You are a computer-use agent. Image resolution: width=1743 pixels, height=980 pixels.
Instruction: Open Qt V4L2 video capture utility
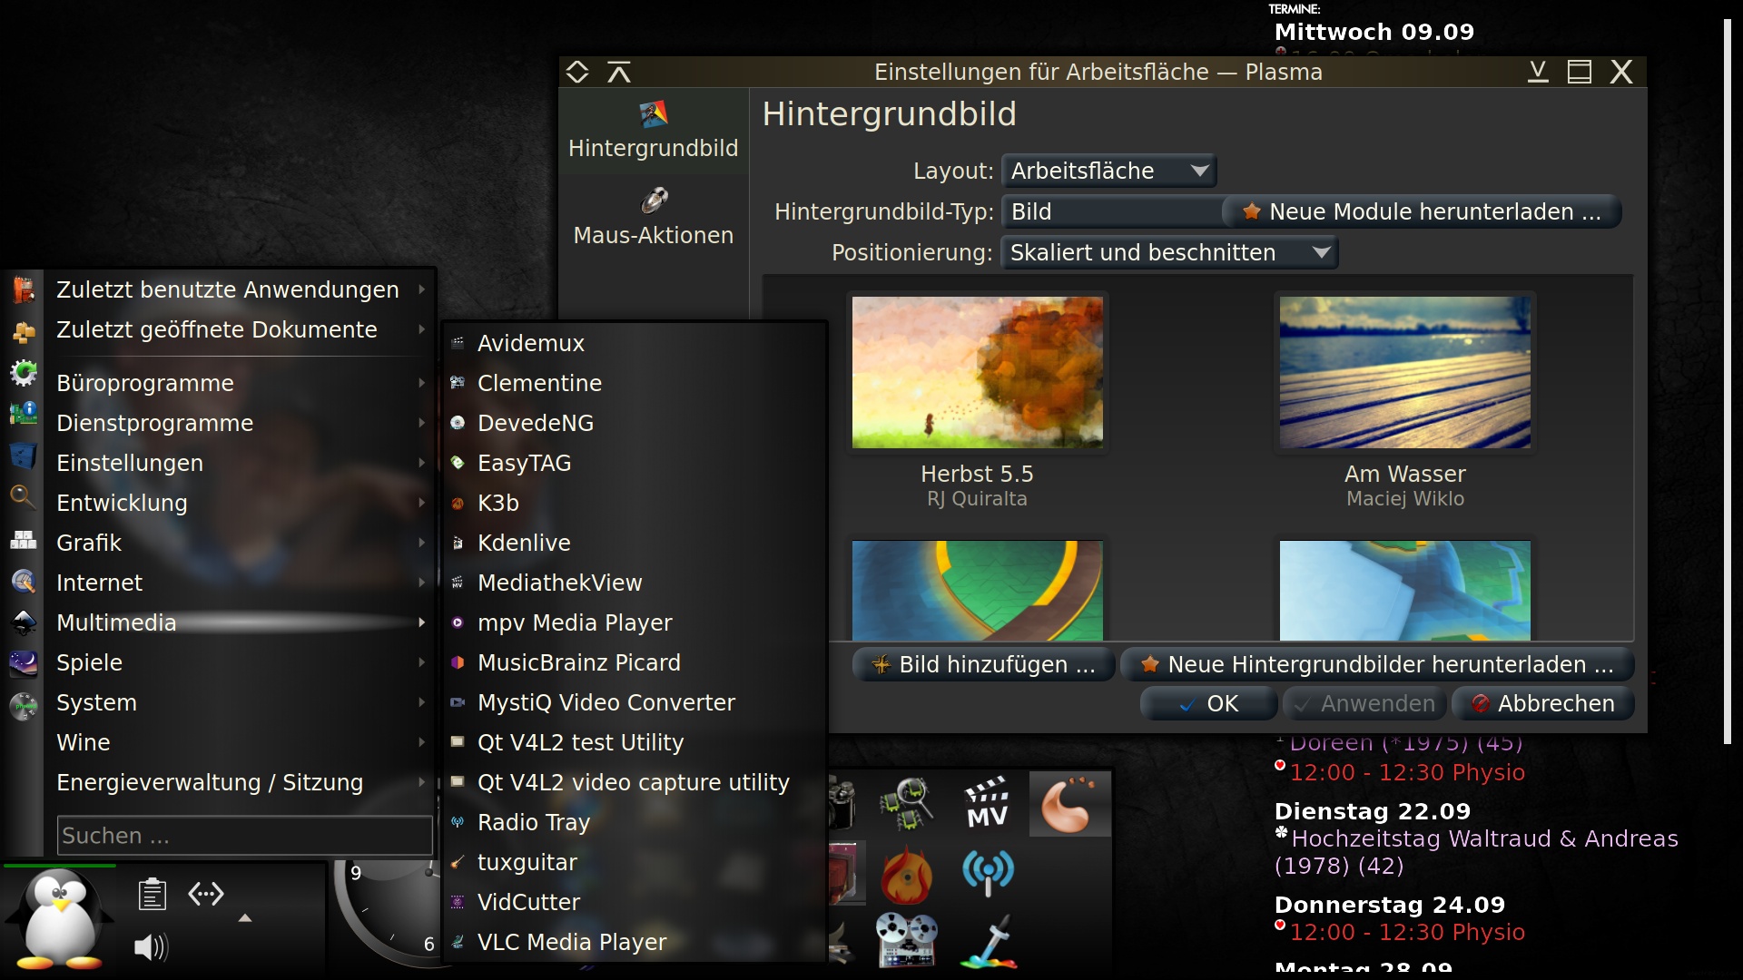[635, 782]
